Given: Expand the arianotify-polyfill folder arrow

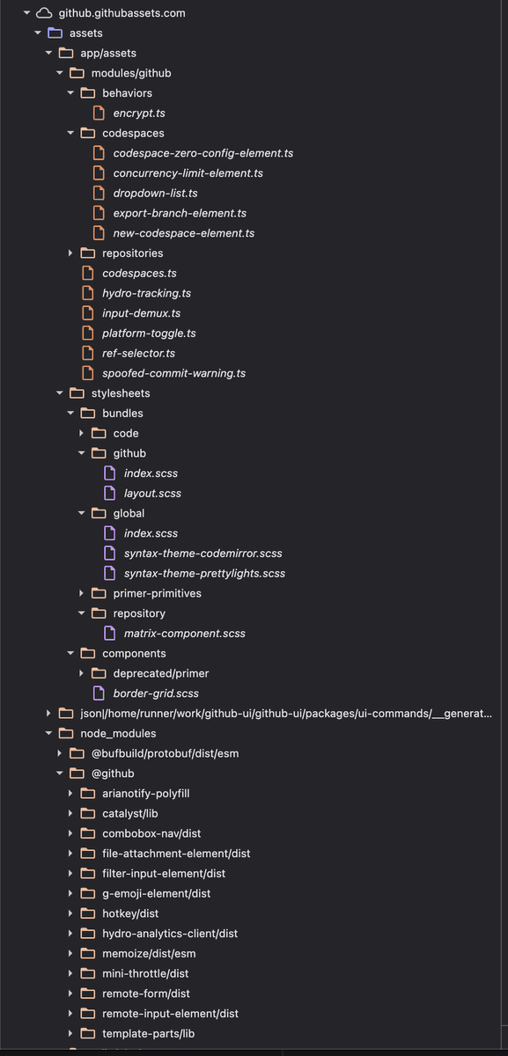Looking at the screenshot, I should click(70, 794).
